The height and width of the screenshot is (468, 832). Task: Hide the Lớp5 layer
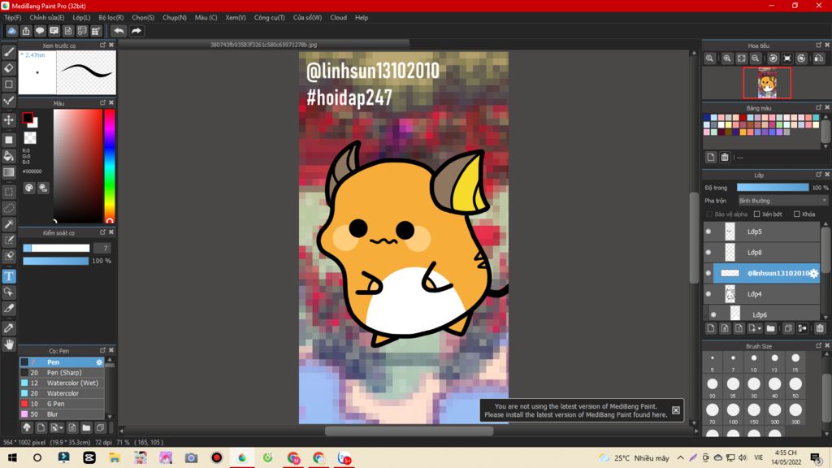708,232
